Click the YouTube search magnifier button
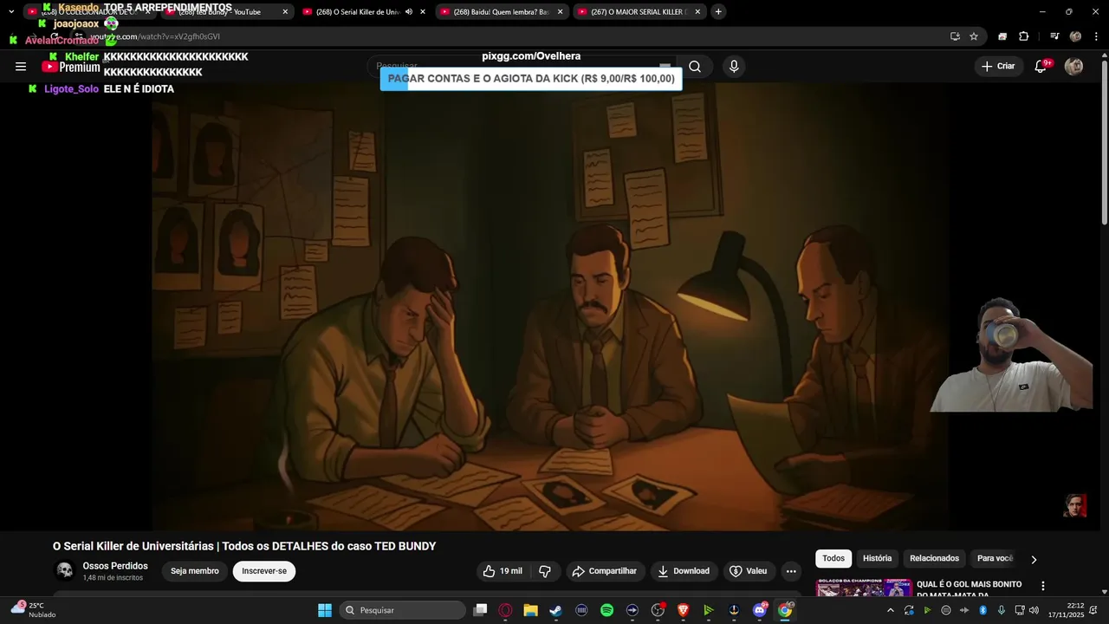 tap(695, 67)
